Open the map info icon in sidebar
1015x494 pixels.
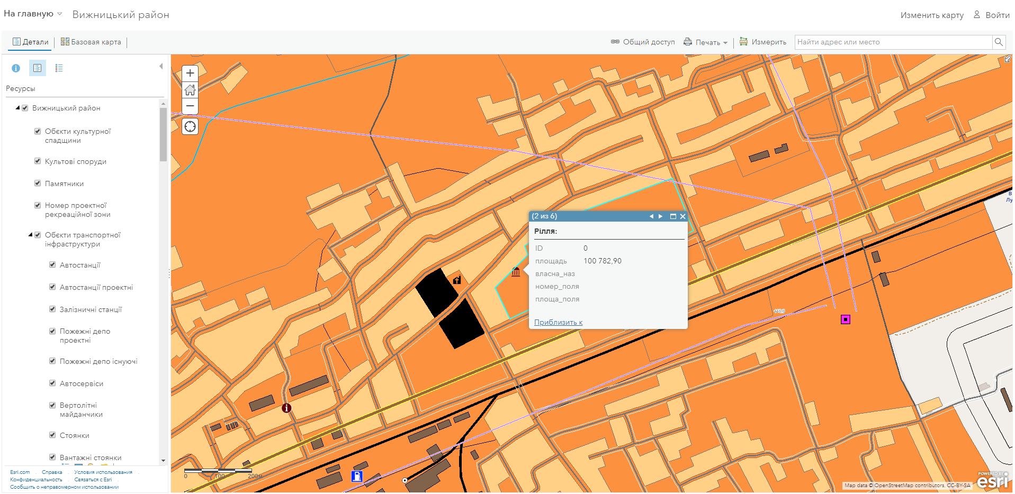click(x=16, y=68)
